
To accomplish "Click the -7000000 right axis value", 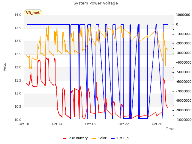I will (x=184, y=91).
